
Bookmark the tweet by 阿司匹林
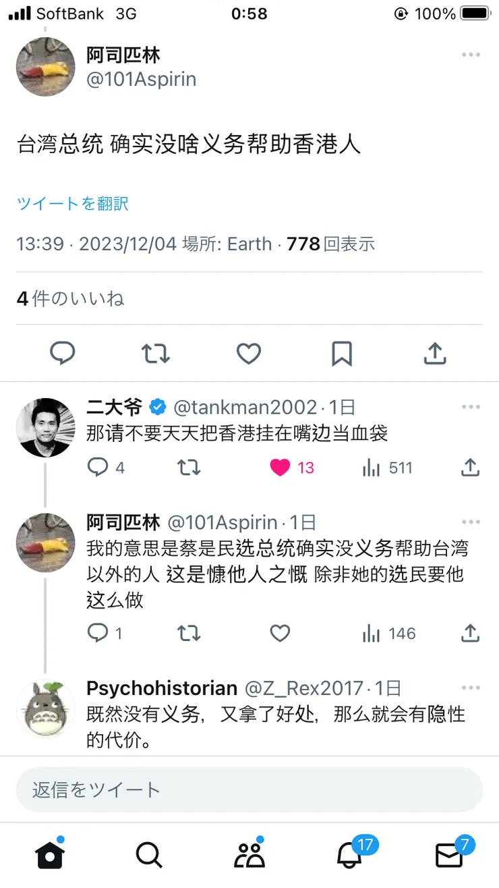click(342, 353)
